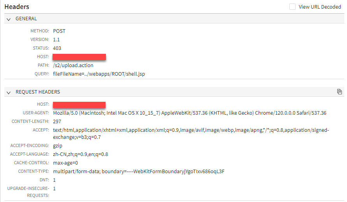Click the redacted host in GENERAL section

tap(80, 57)
